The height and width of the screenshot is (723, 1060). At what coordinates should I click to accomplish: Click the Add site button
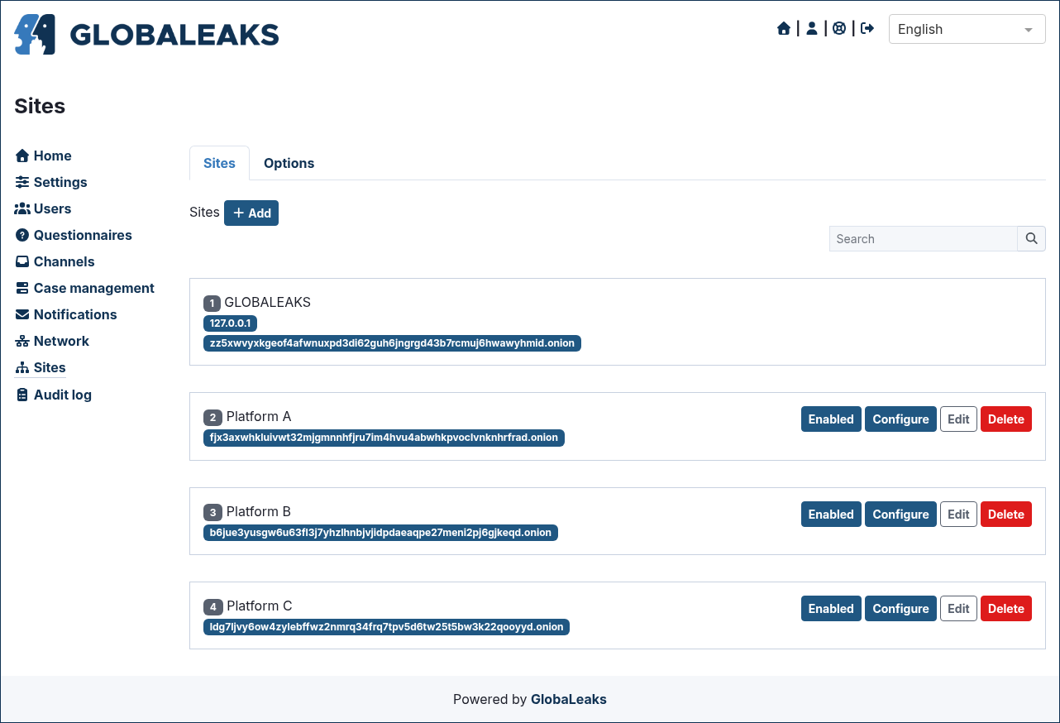click(x=251, y=213)
